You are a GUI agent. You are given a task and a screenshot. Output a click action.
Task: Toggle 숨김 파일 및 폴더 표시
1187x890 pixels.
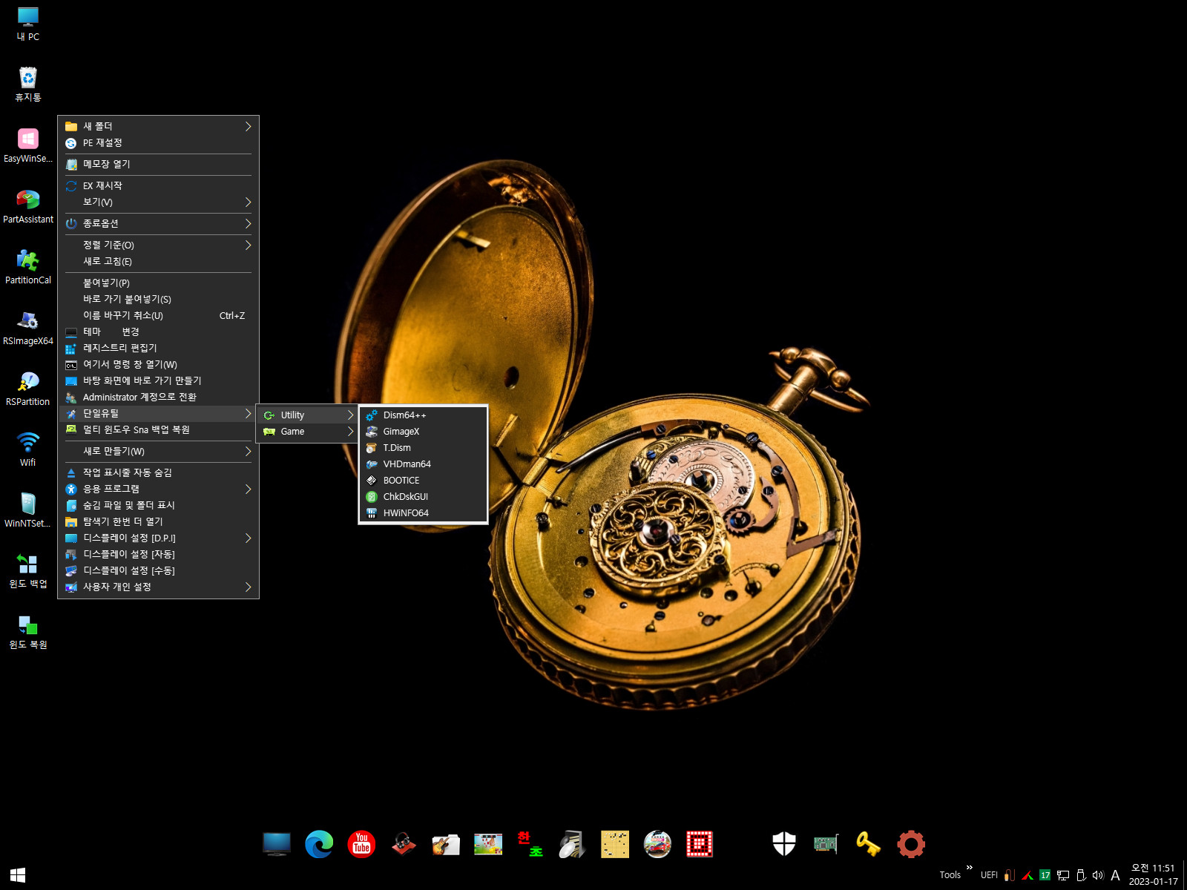coord(158,506)
